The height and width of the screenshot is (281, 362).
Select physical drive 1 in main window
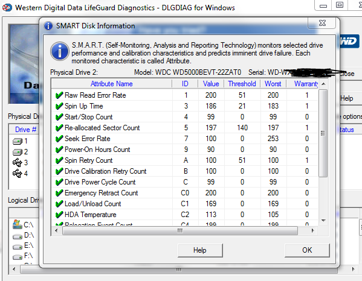click(21, 141)
